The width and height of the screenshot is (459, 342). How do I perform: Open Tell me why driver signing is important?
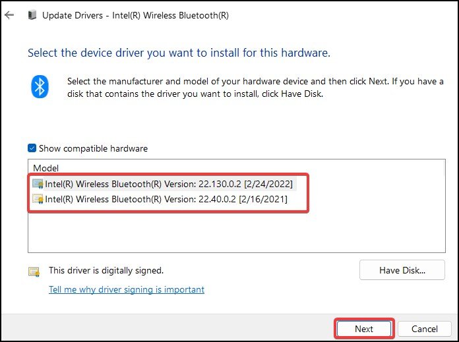pyautogui.click(x=127, y=290)
